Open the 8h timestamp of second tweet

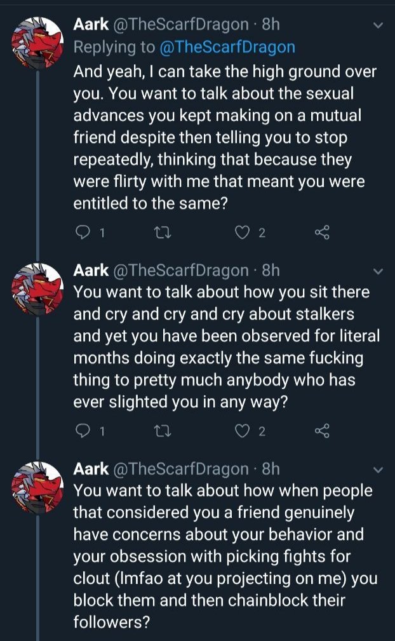[x=271, y=271]
